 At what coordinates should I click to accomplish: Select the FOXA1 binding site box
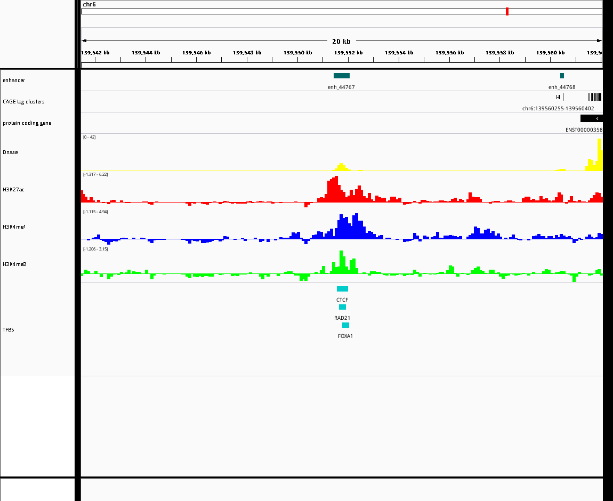pos(345,325)
